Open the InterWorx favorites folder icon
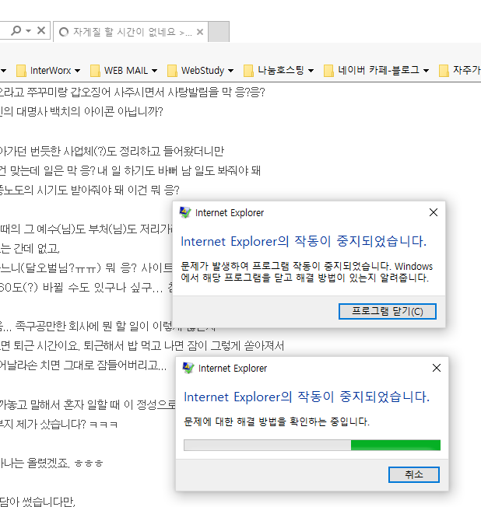 [x=21, y=71]
